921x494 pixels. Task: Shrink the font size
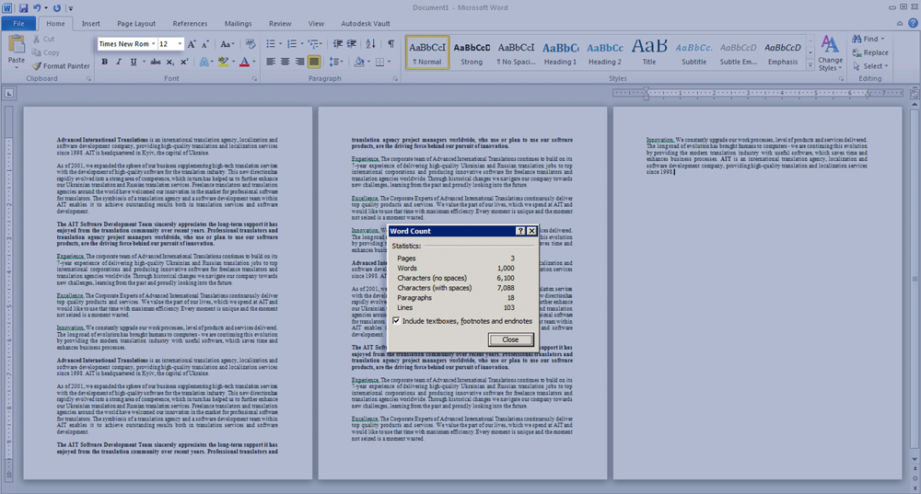coord(205,44)
